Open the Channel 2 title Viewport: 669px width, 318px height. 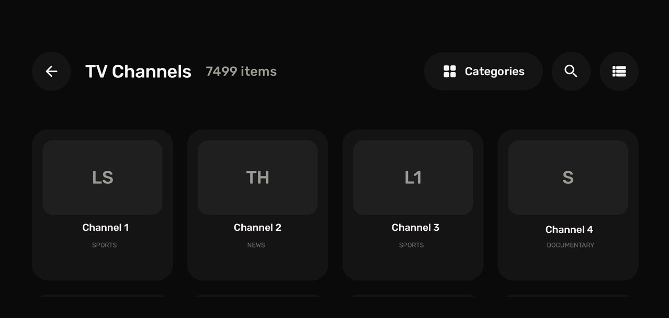(257, 228)
